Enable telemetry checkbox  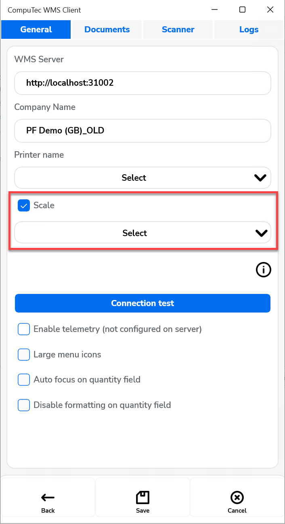[x=24, y=329]
